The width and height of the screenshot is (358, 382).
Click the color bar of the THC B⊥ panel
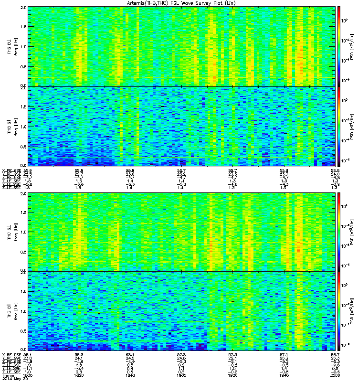click(x=338, y=232)
